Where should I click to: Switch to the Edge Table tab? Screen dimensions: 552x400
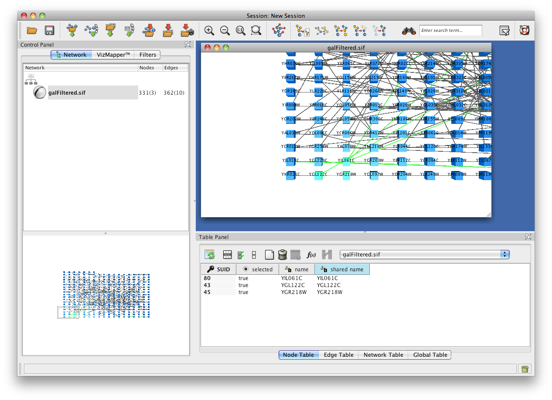(338, 355)
